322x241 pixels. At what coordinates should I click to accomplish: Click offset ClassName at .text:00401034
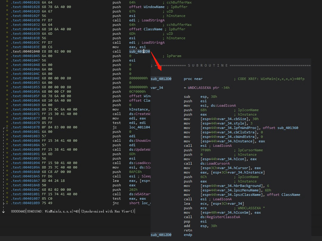click(x=146, y=29)
